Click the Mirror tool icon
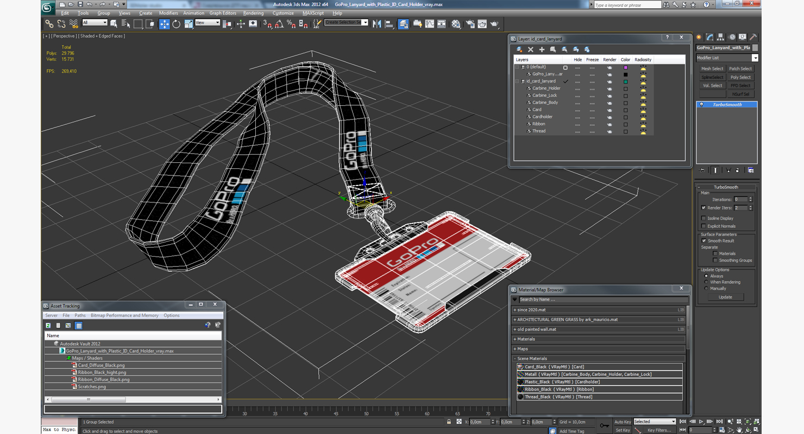Screen dimensions: 804x434 376,24
